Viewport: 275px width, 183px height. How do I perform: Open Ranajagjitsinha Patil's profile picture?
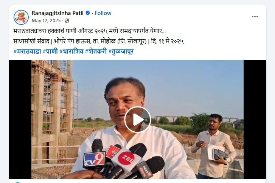[21, 17]
